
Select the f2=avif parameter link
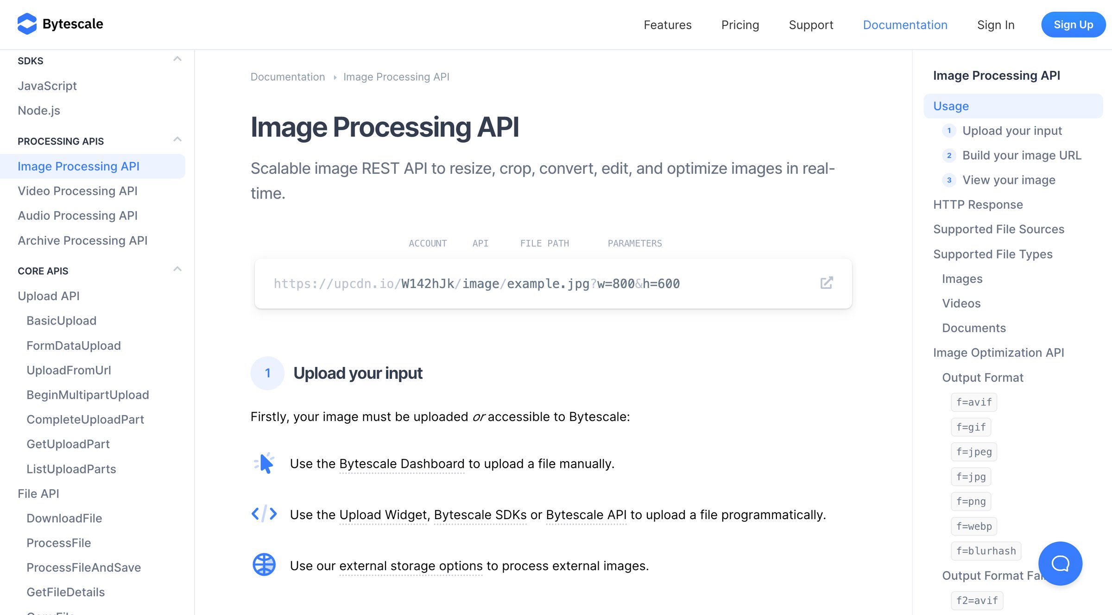click(977, 600)
